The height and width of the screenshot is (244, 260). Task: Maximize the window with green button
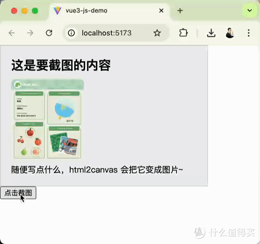click(35, 11)
